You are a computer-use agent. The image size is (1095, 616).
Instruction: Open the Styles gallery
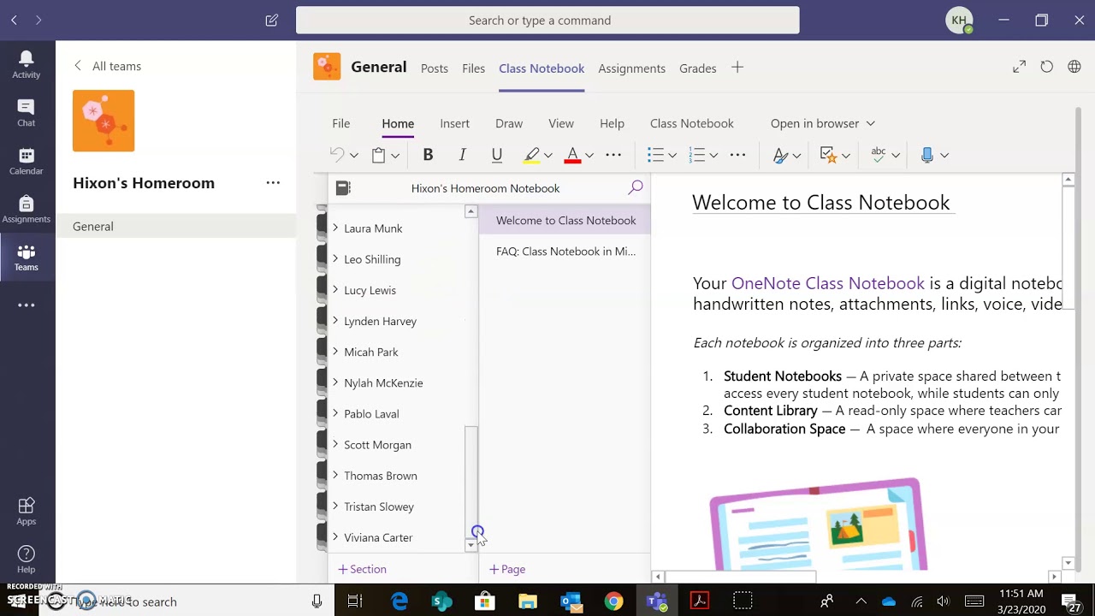click(779, 155)
